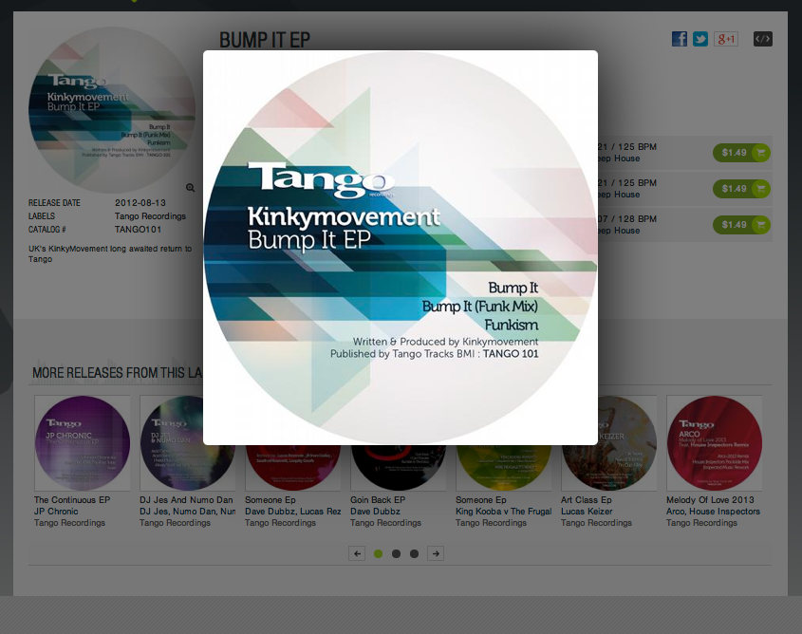Click Tango Recordings under Melody Of Love 2013
Image resolution: width=802 pixels, height=634 pixels.
point(701,523)
